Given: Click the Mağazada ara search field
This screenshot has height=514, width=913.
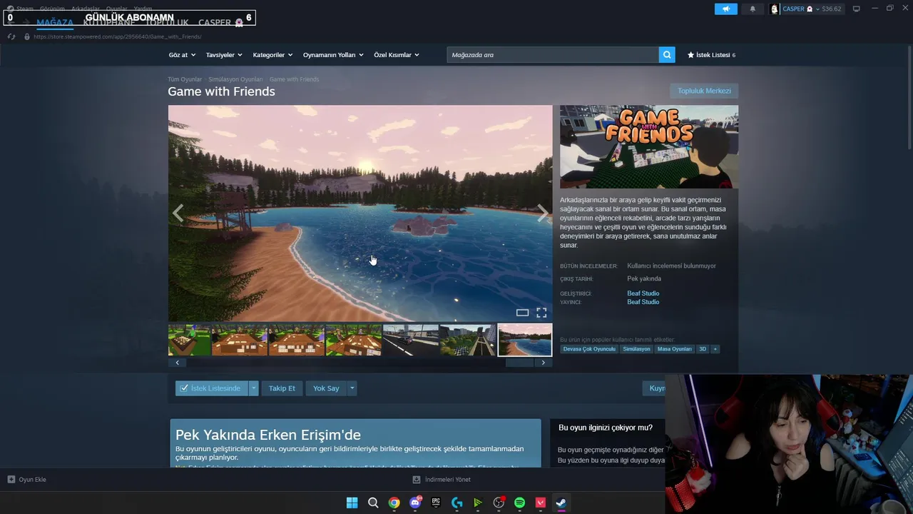Looking at the screenshot, I should 553,55.
